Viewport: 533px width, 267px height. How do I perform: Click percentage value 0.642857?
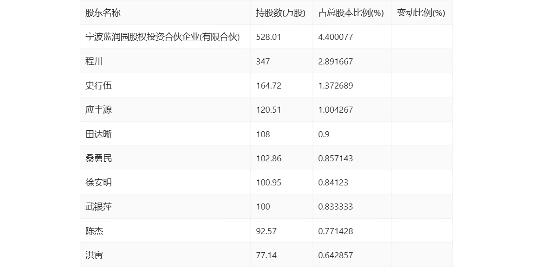pyautogui.click(x=336, y=255)
